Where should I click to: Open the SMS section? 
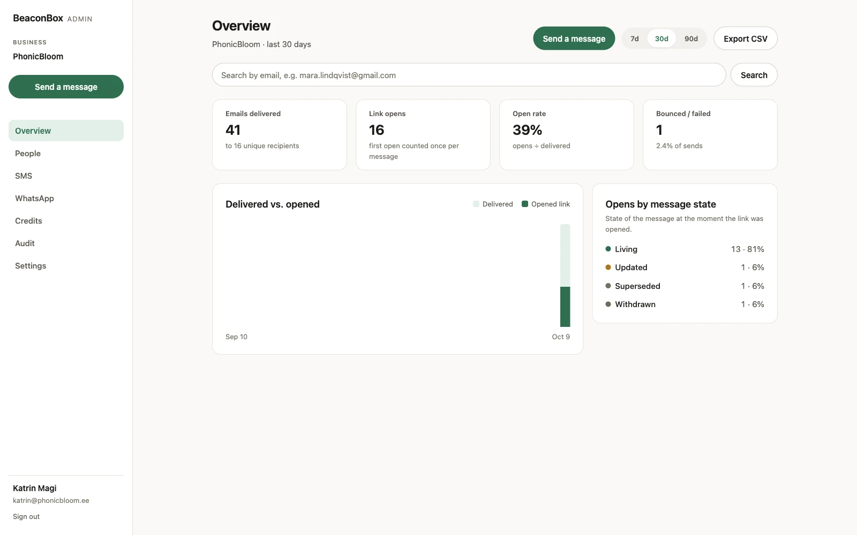(66, 176)
